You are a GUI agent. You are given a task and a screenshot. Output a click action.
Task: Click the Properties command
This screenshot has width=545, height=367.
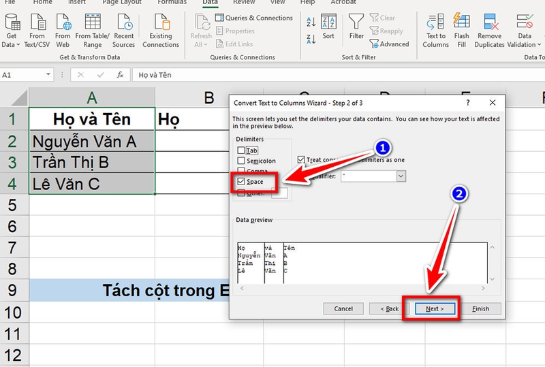tap(235, 31)
